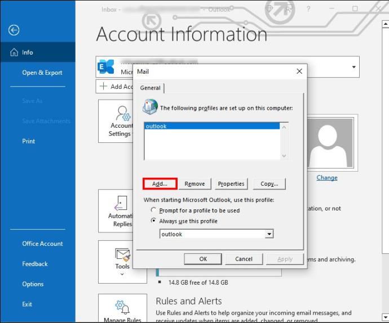Click the Mail profiles globe icon
The image size is (389, 323).
150,106
